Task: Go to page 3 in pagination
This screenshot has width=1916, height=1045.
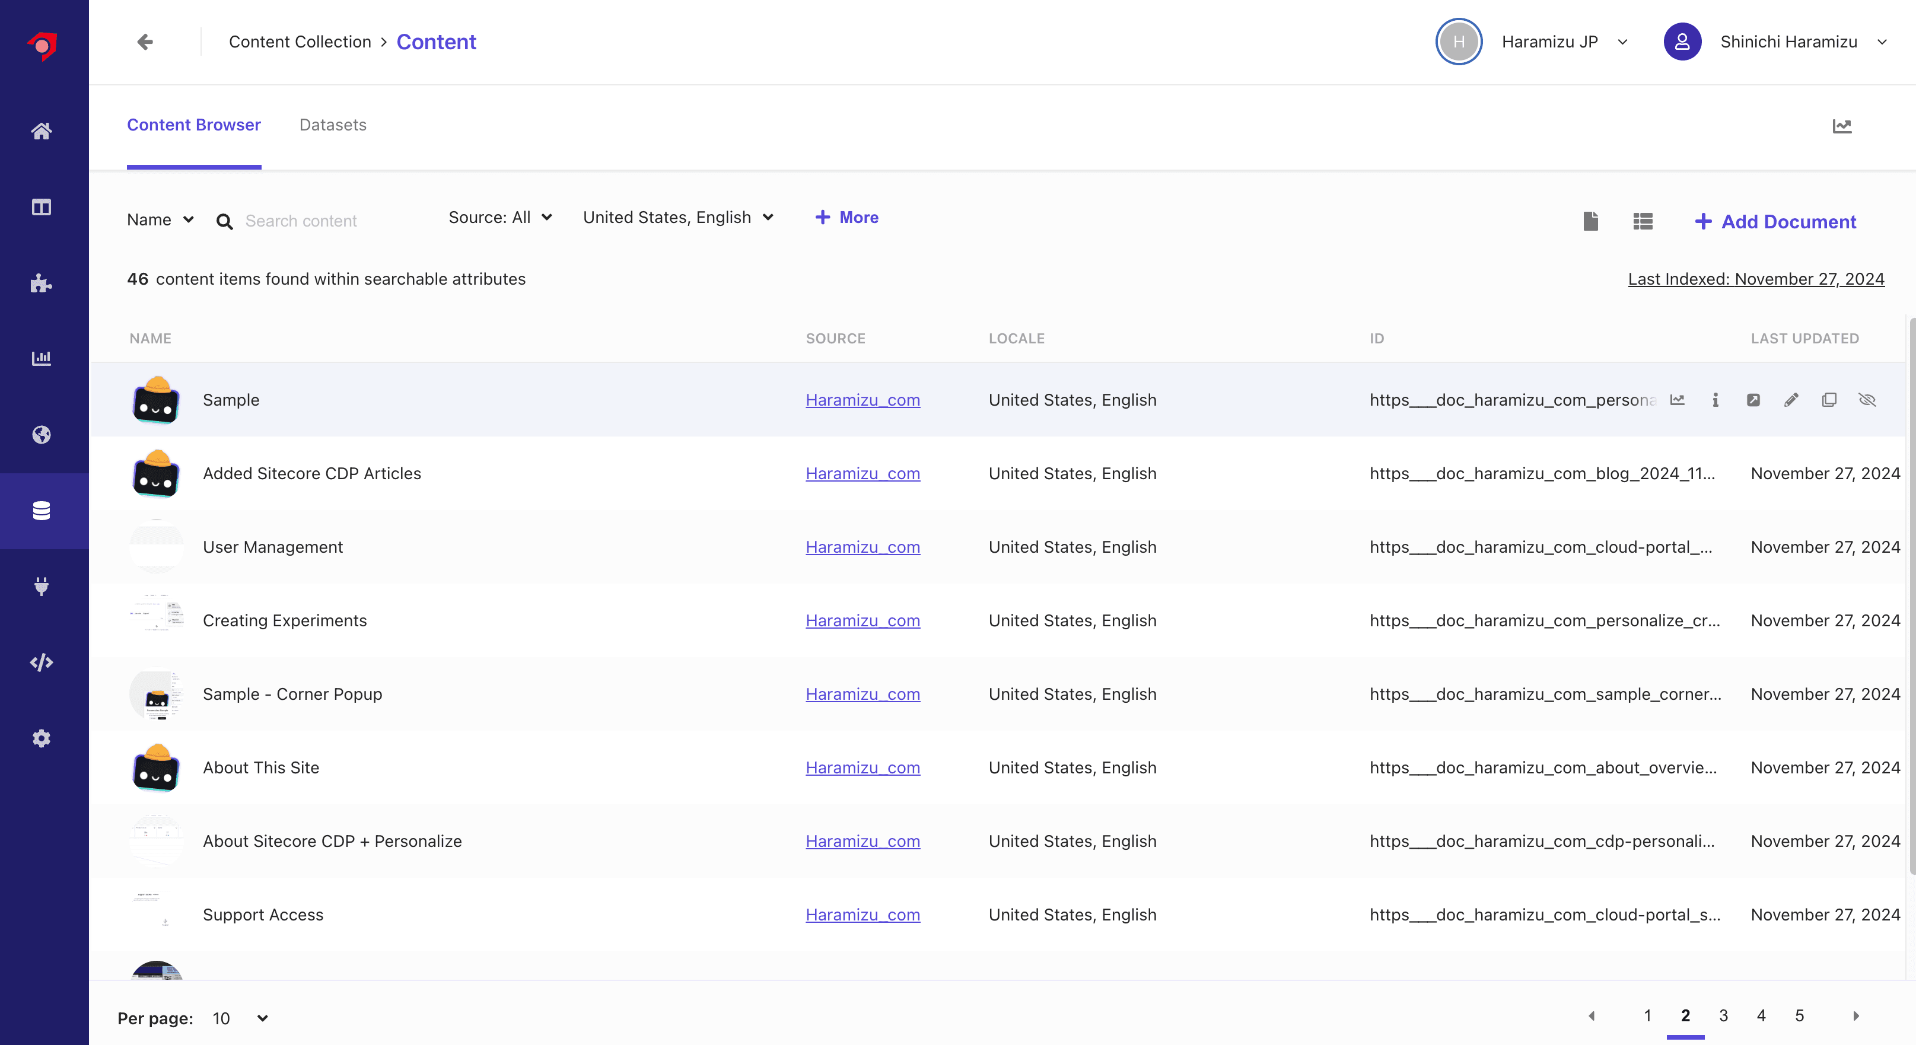Action: (x=1723, y=1016)
